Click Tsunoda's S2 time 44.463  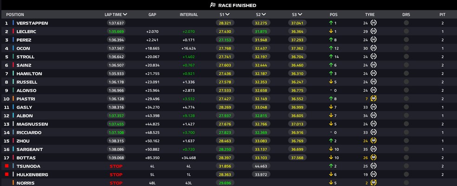click(261, 166)
